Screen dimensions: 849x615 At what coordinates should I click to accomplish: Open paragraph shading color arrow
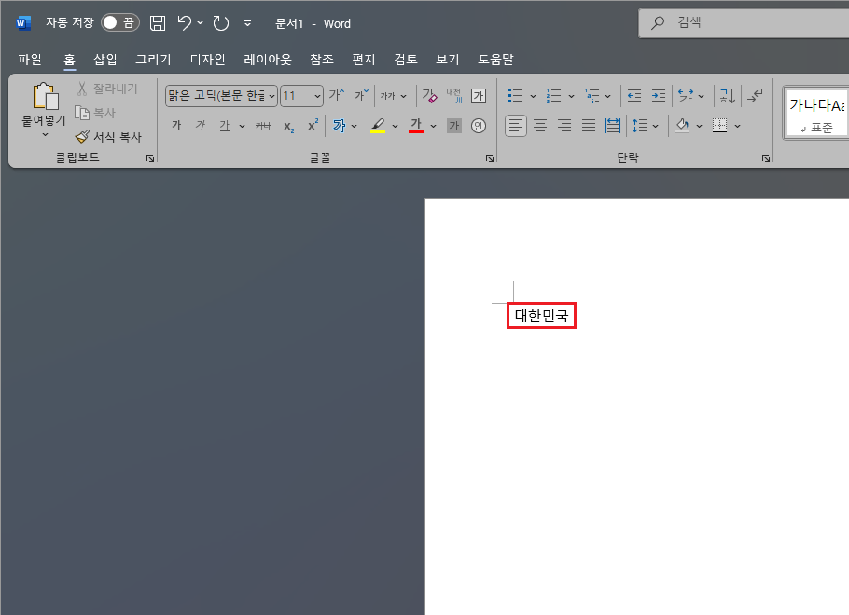[699, 127]
